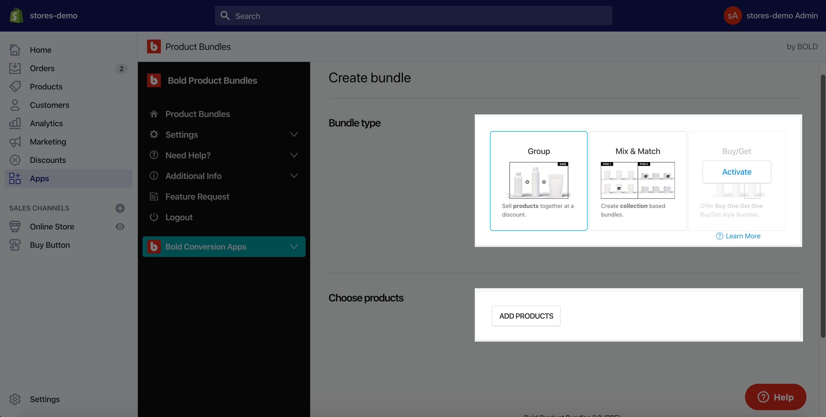Open the Home menu item
The image size is (826, 417).
click(x=69, y=50)
